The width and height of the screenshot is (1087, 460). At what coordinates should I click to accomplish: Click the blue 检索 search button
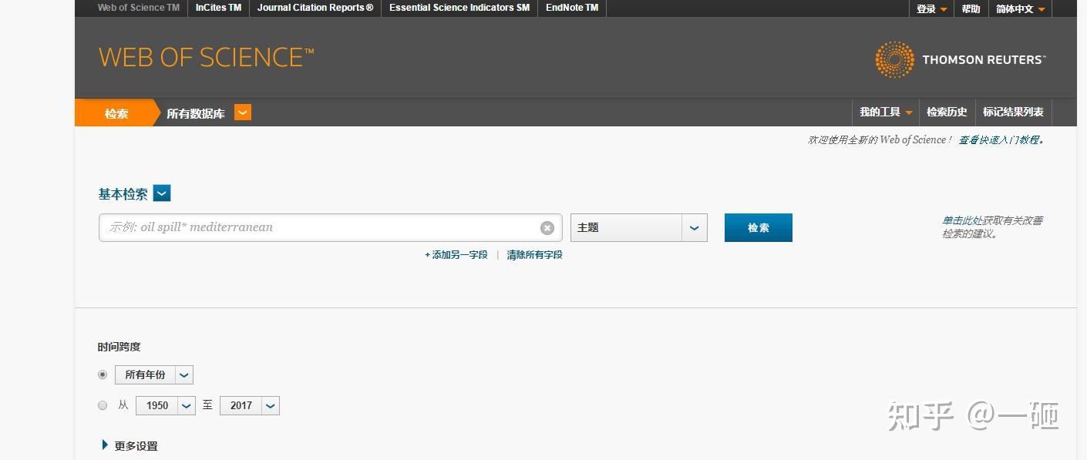pyautogui.click(x=758, y=227)
